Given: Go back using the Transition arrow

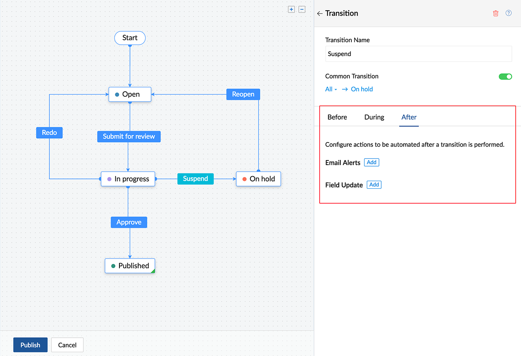Looking at the screenshot, I should [320, 13].
